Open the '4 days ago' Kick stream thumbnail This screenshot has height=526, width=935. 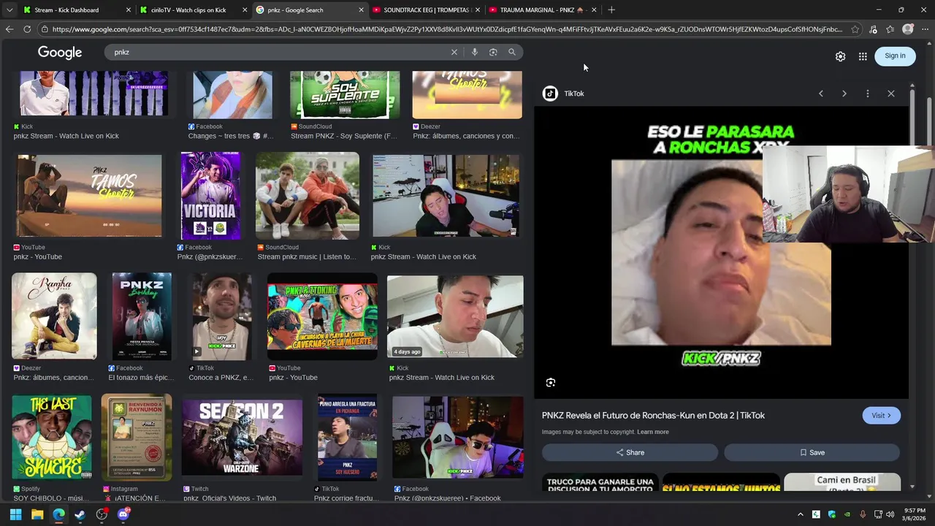pos(455,316)
